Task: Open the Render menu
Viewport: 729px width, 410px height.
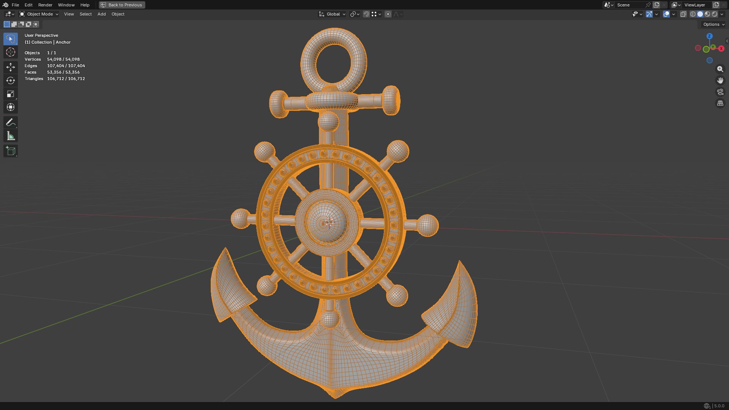Action: point(45,5)
